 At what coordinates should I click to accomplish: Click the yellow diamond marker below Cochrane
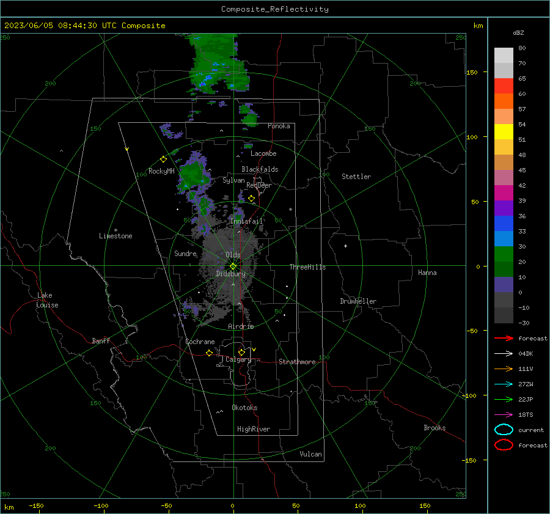209,353
